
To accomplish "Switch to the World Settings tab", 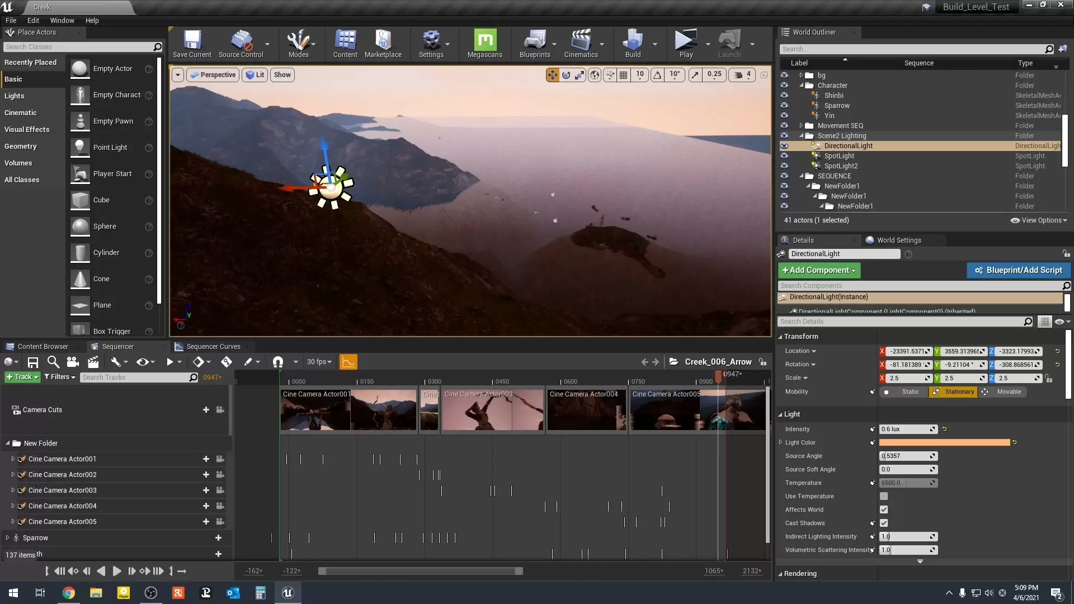I will tap(898, 240).
